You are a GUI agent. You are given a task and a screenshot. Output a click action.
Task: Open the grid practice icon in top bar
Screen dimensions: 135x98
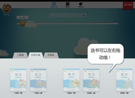pyautogui.click(x=54, y=5)
